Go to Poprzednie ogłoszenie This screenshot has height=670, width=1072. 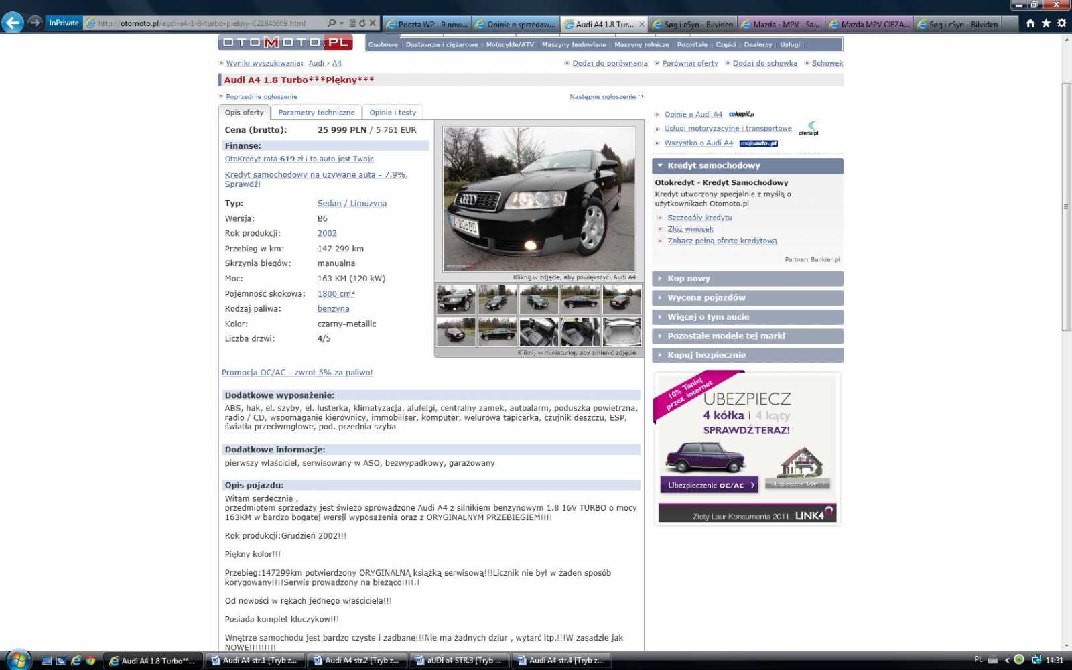(261, 97)
